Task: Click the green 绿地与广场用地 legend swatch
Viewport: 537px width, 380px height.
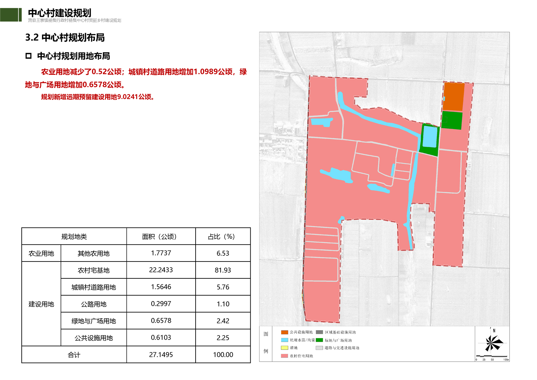Action: [319, 340]
